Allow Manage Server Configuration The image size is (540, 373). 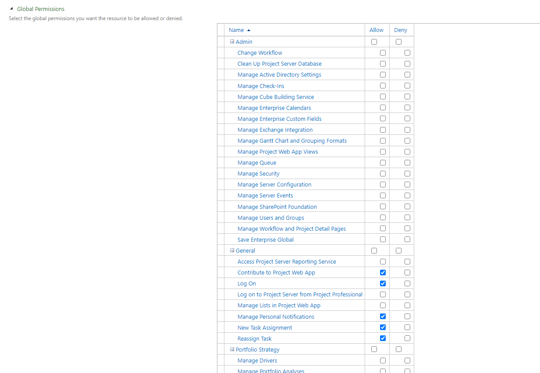(x=383, y=184)
